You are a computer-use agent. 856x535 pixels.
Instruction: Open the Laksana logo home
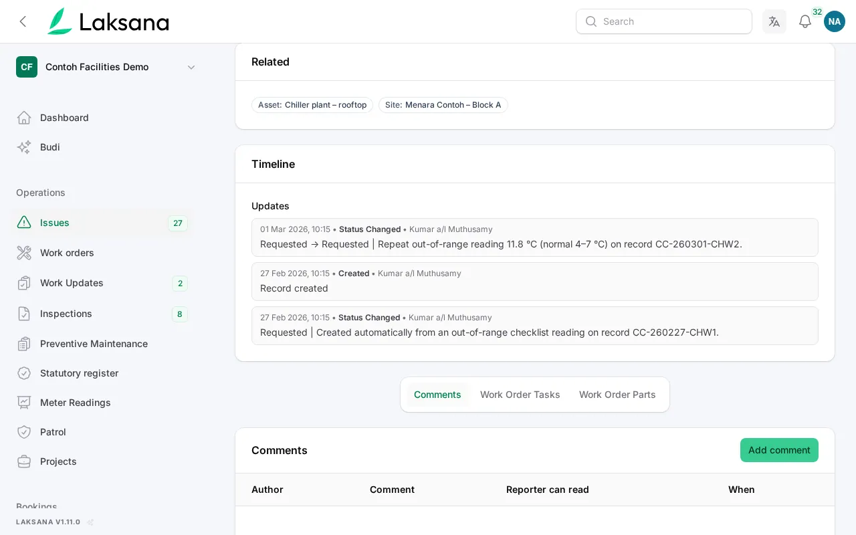coord(108,21)
